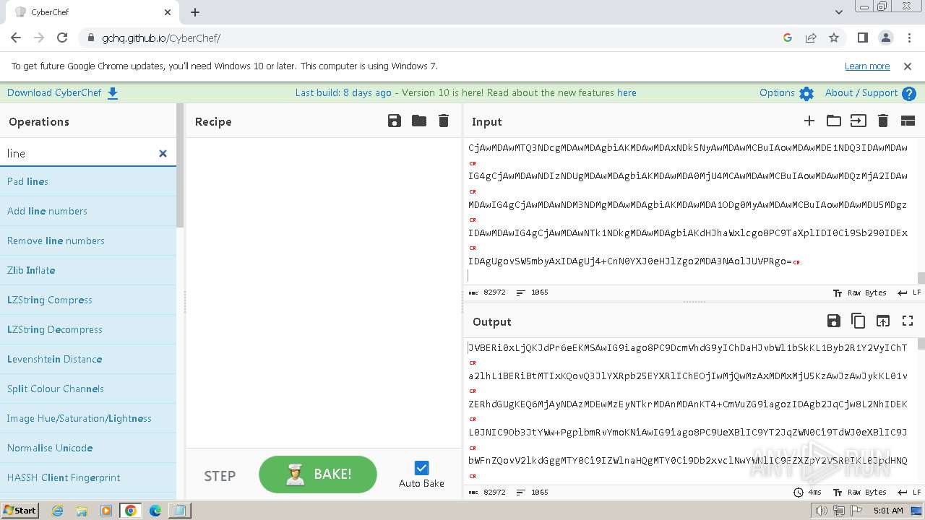Image resolution: width=925 pixels, height=520 pixels.
Task: Open the taskbar clock showing 5:01 AM
Action: [x=888, y=511]
